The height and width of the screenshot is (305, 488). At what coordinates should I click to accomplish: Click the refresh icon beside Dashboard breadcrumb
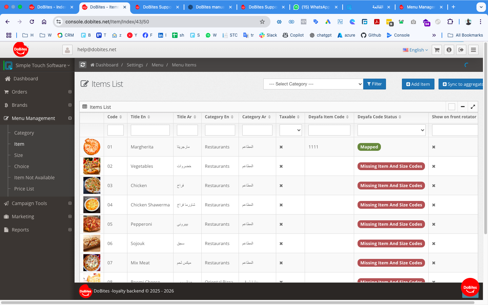[83, 65]
